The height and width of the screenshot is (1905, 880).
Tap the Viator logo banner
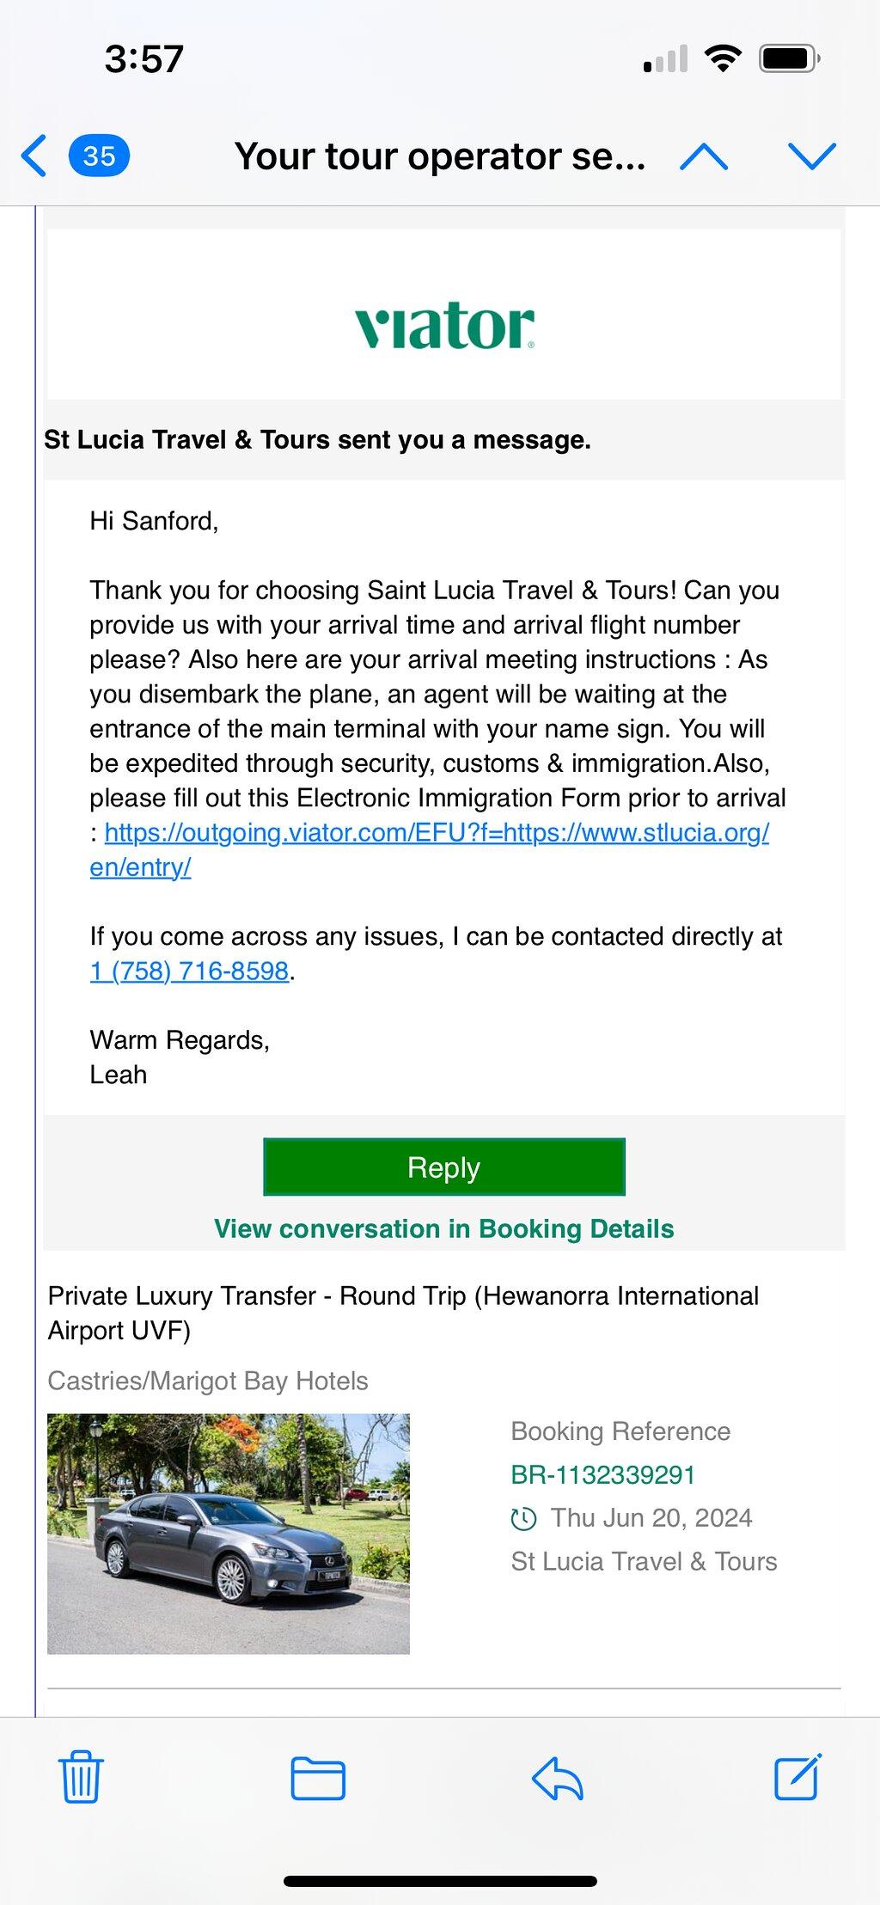[444, 324]
